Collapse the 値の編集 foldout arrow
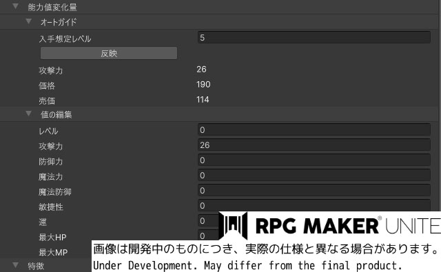The image size is (441, 272). [28, 114]
